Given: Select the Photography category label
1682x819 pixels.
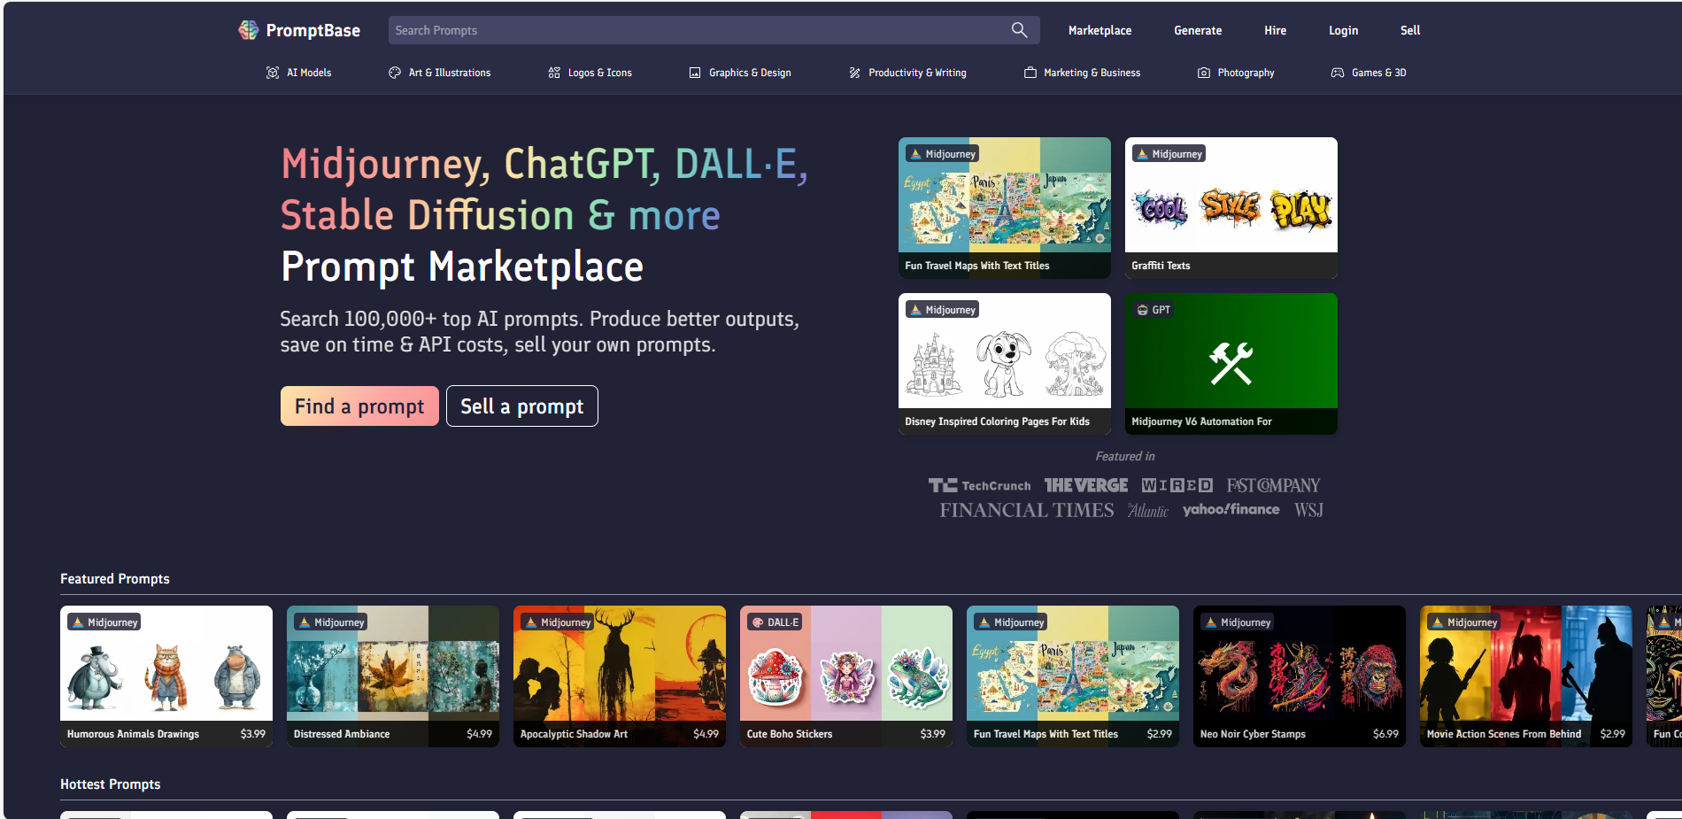Looking at the screenshot, I should click(x=1246, y=73).
